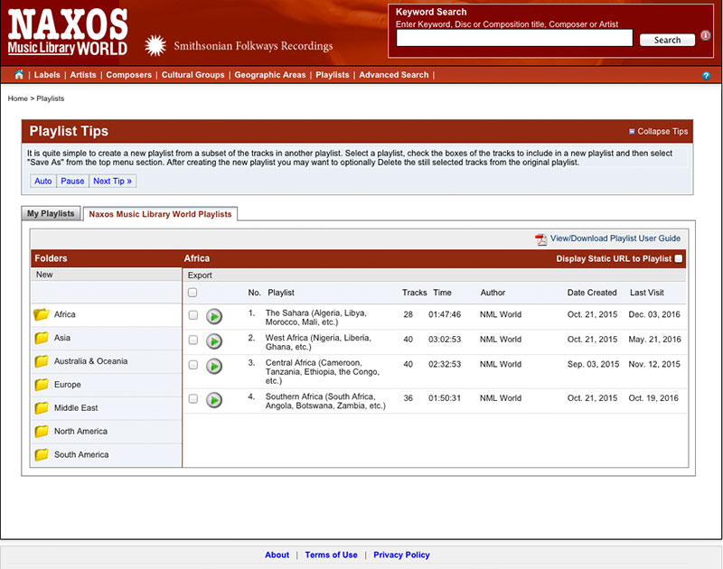The height and width of the screenshot is (569, 723).
Task: Enable Display Static URL to Playlist checkbox
Action: tap(679, 259)
